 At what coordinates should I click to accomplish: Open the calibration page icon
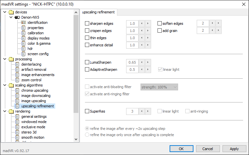click(23, 33)
